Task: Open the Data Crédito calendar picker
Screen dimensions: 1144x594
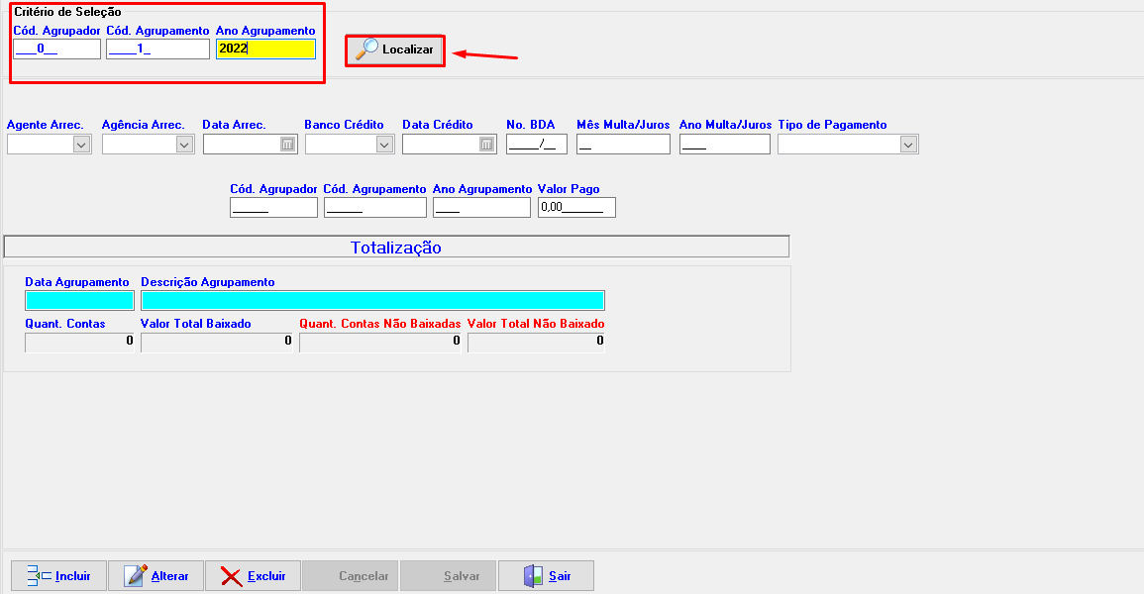Action: [486, 145]
